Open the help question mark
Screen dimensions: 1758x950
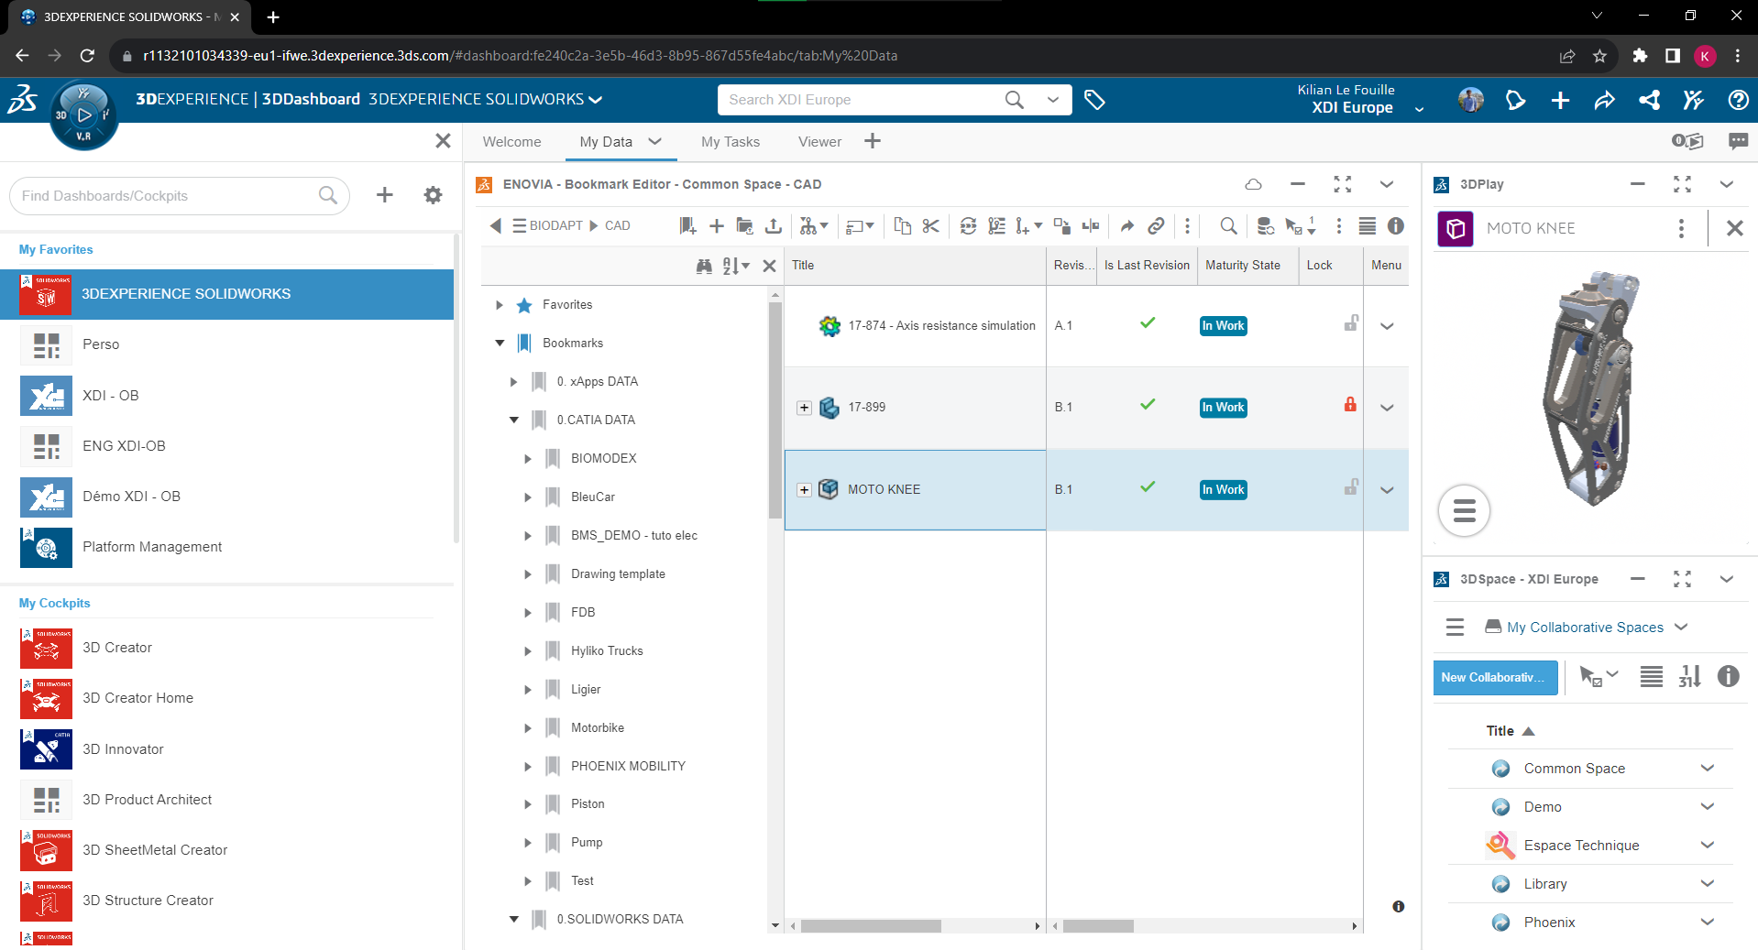click(x=1738, y=100)
